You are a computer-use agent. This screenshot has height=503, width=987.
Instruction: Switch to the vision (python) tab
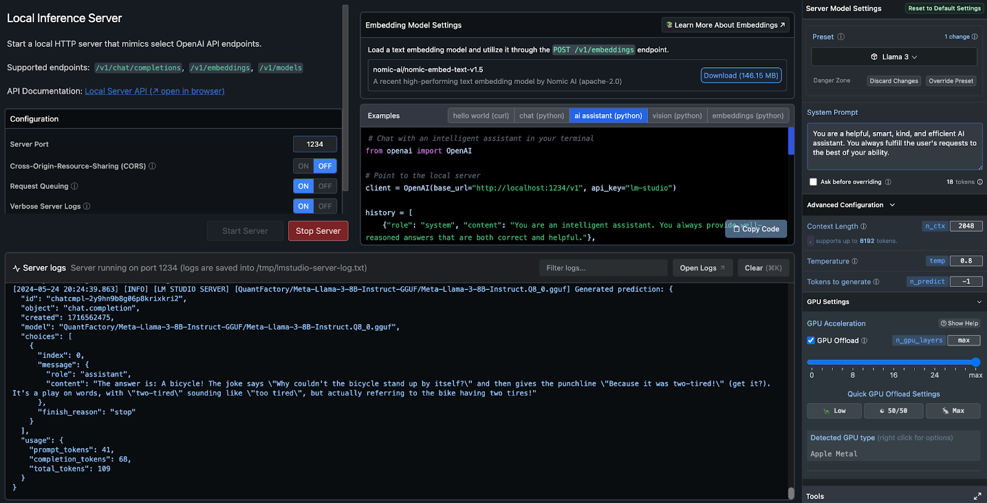(677, 115)
